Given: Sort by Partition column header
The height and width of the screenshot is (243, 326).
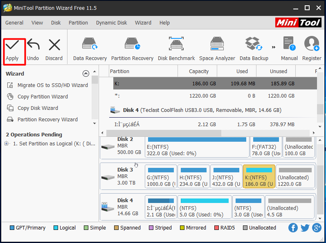Looking at the screenshot, I should pyautogui.click(x=143, y=71).
